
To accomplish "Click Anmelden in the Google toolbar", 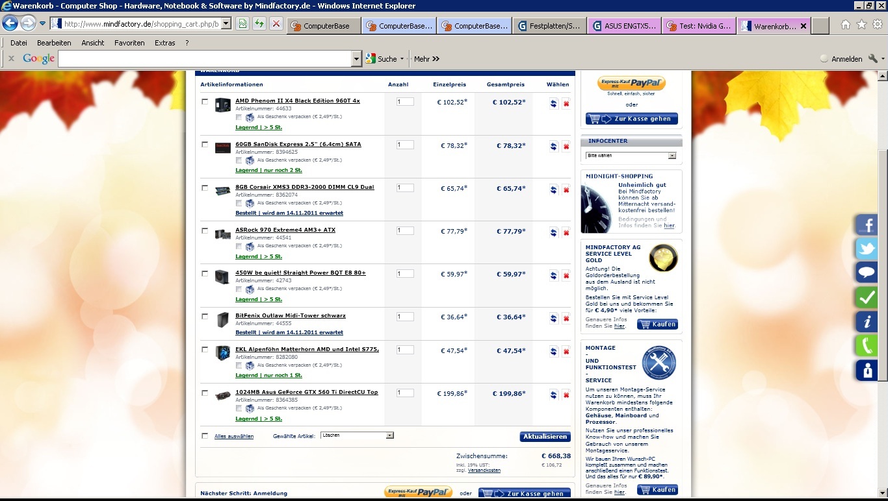I will click(x=846, y=59).
